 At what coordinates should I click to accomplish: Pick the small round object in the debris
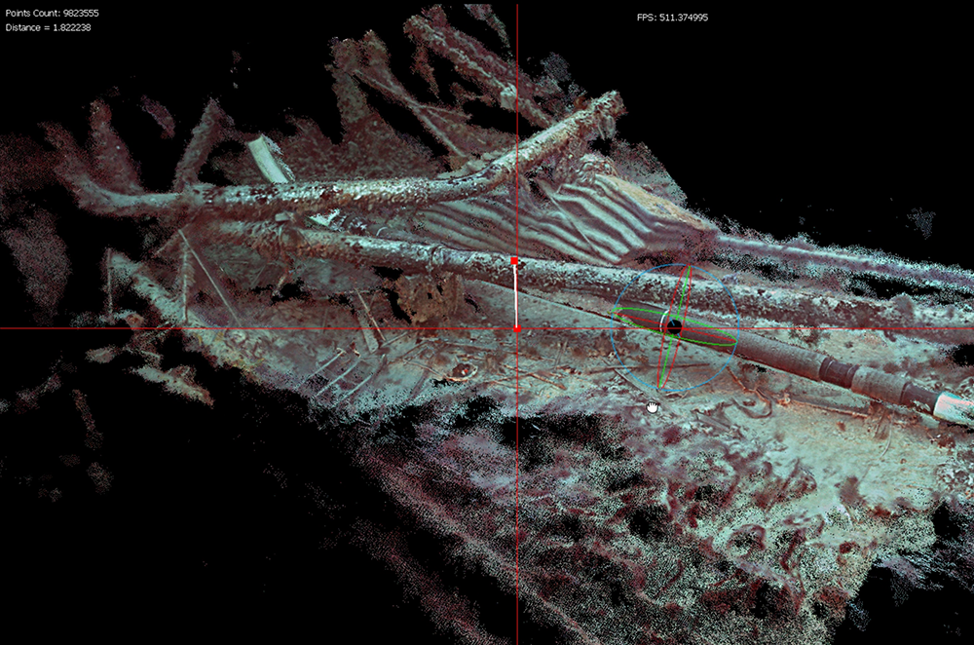point(461,371)
